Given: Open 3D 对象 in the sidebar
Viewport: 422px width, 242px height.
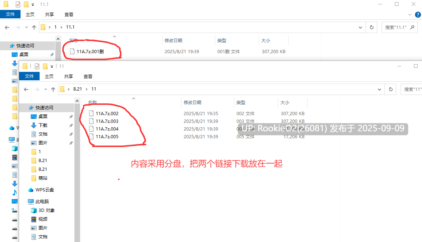Looking at the screenshot, I should [46, 210].
